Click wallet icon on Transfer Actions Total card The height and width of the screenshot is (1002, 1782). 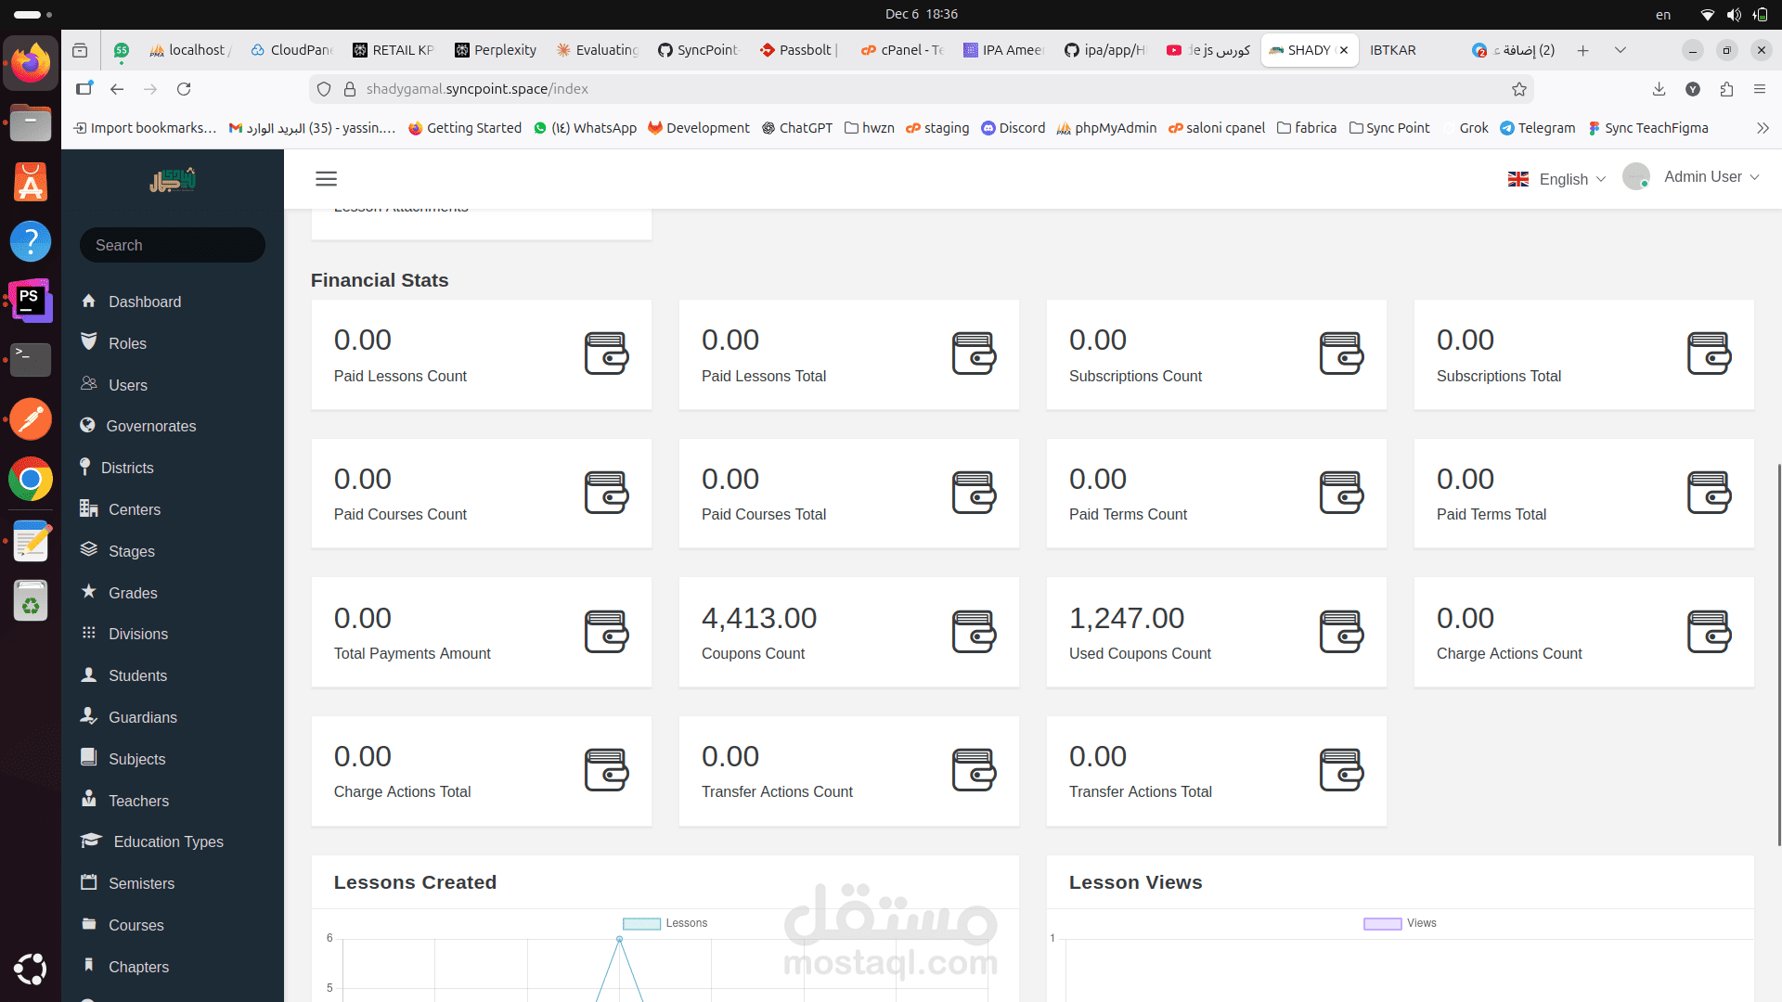(x=1341, y=770)
